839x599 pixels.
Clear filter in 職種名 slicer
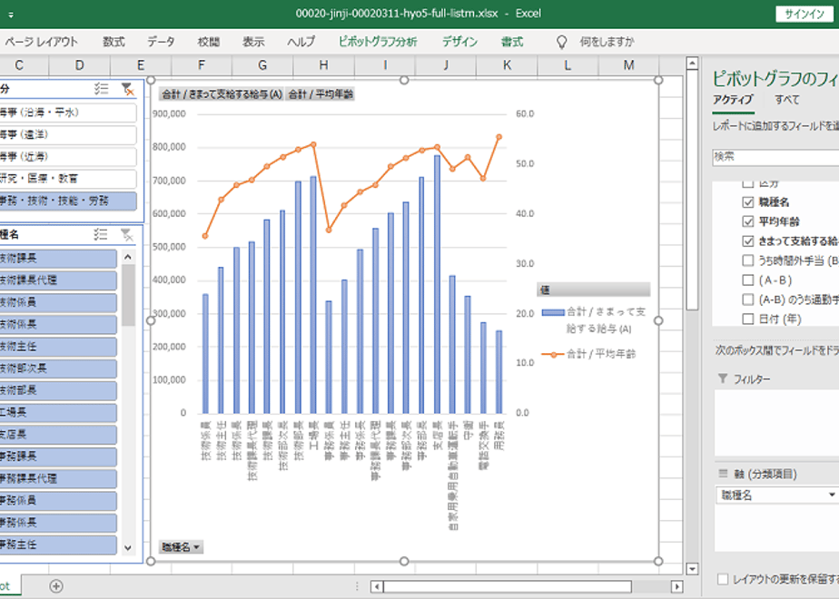[x=127, y=234]
